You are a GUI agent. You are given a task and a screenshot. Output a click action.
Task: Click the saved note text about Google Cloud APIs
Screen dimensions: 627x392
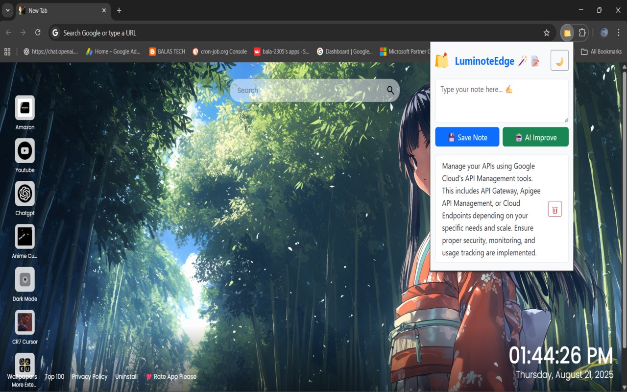pyautogui.click(x=491, y=209)
